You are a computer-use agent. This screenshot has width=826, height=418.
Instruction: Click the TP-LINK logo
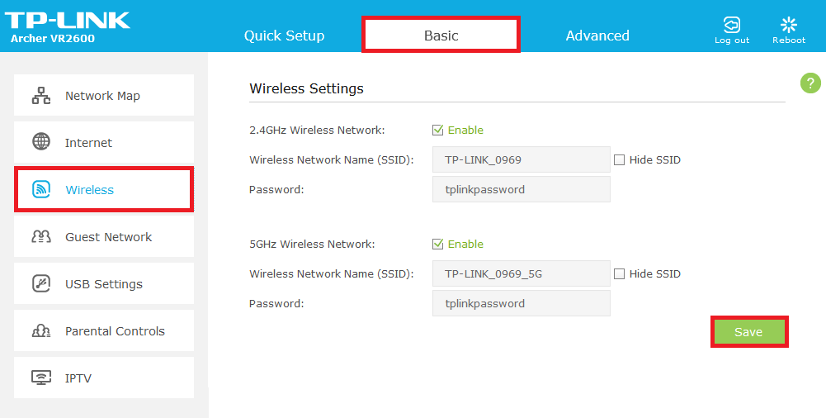(x=68, y=20)
